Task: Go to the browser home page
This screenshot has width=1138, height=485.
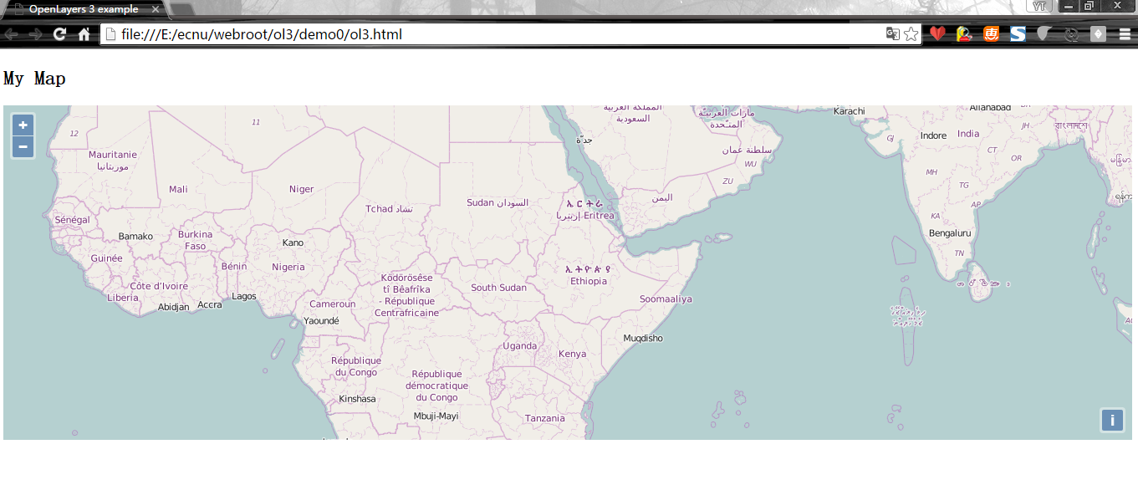Action: pyautogui.click(x=84, y=34)
